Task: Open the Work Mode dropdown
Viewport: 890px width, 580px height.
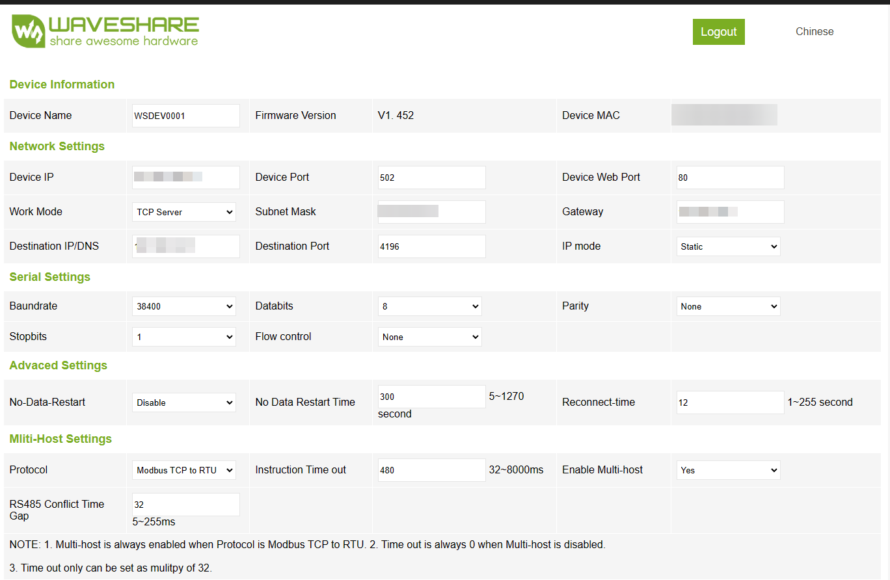Action: (x=185, y=212)
